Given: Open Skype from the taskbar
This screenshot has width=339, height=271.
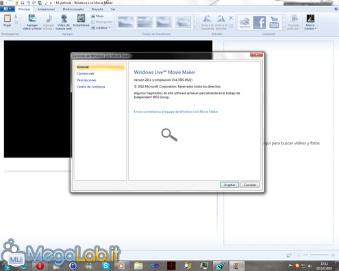Looking at the screenshot, I should click(x=105, y=266).
